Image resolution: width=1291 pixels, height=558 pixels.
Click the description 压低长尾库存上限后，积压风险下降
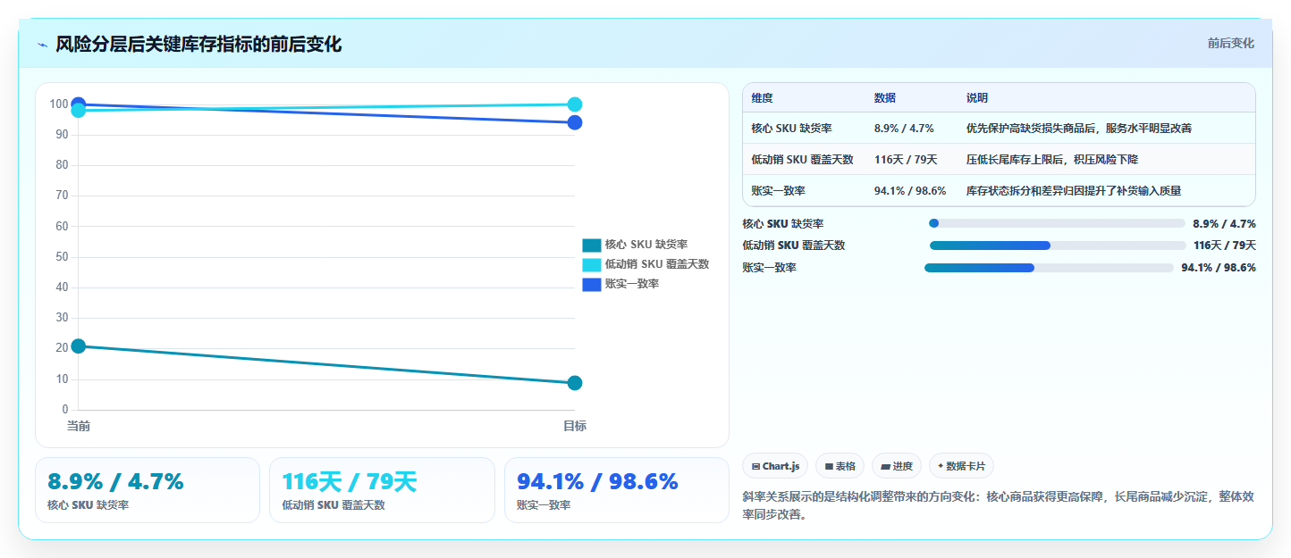point(1051,160)
